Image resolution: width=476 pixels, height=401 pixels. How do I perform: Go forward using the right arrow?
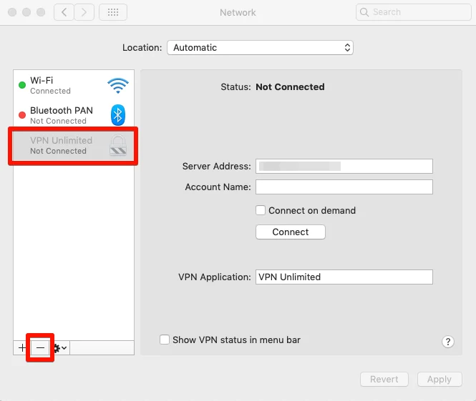[84, 12]
